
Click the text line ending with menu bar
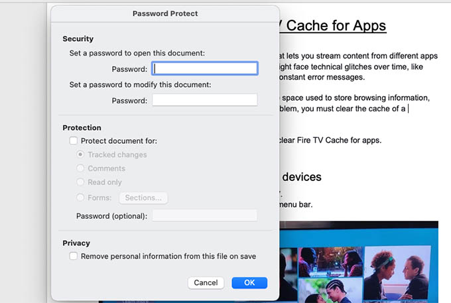click(x=296, y=205)
